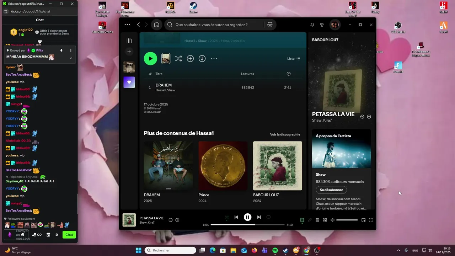Add album to library with plus circle
The height and width of the screenshot is (256, 455).
[190, 59]
